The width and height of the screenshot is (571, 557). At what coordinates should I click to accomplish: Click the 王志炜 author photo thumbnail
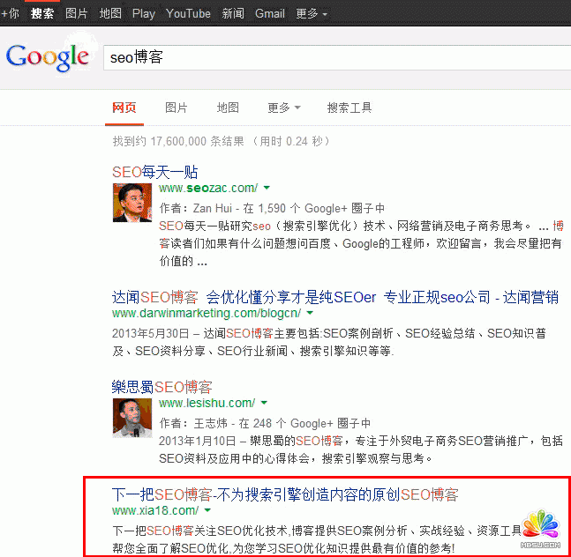point(132,418)
